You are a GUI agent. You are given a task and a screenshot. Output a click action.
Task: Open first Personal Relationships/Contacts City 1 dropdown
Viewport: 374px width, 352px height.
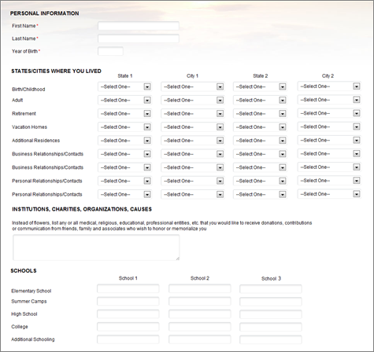point(193,181)
